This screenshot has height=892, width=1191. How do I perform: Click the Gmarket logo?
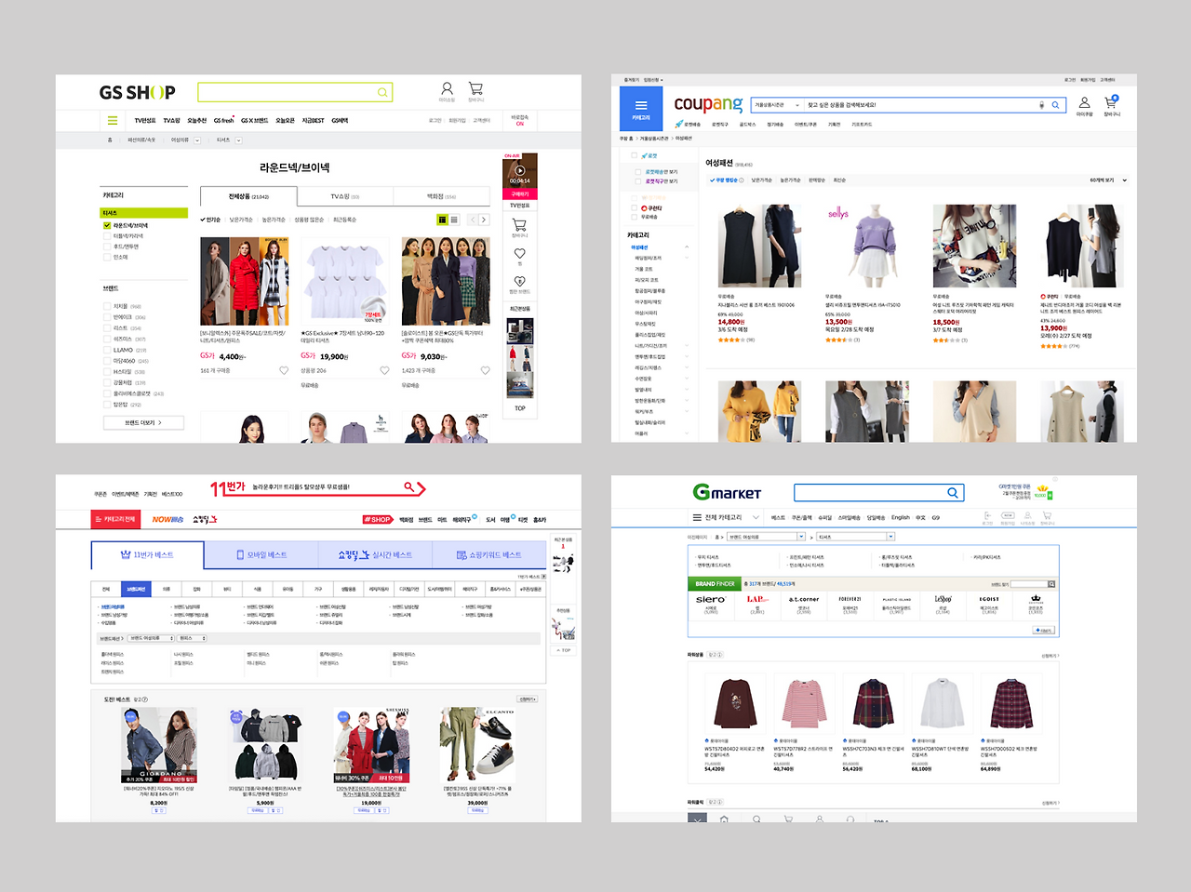pos(727,492)
